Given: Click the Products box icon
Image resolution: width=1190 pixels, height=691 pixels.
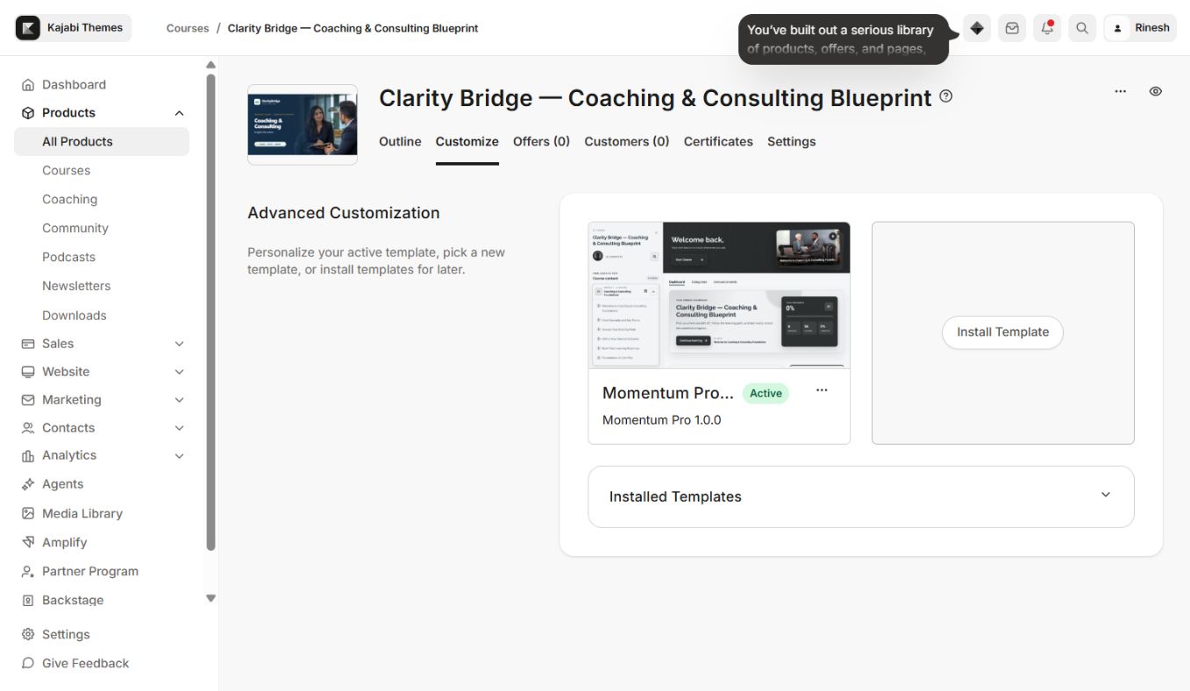Looking at the screenshot, I should point(28,113).
